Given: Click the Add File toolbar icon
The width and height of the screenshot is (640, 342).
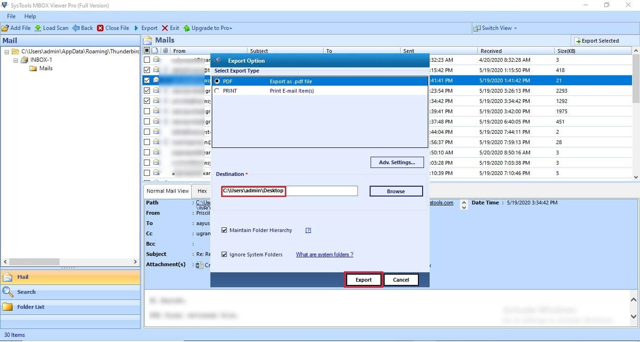Looking at the screenshot, I should [5, 28].
